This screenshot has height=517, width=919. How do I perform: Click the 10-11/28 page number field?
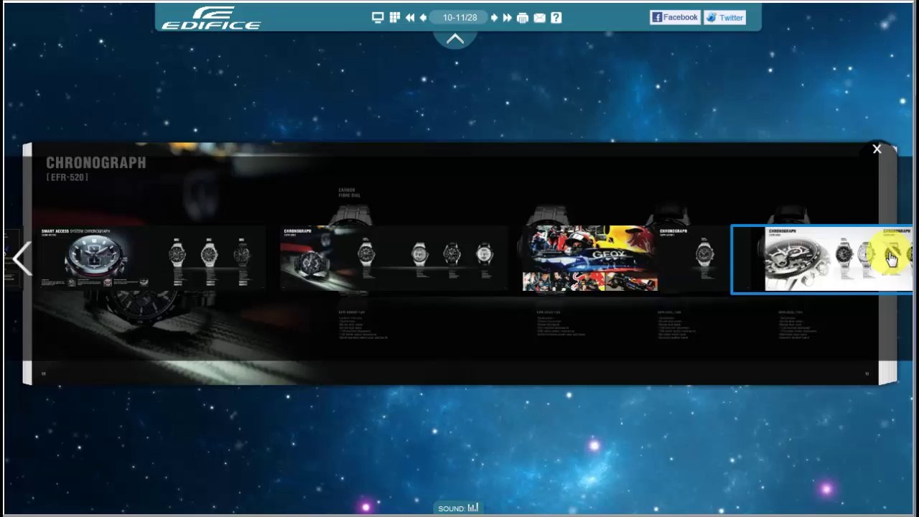459,18
